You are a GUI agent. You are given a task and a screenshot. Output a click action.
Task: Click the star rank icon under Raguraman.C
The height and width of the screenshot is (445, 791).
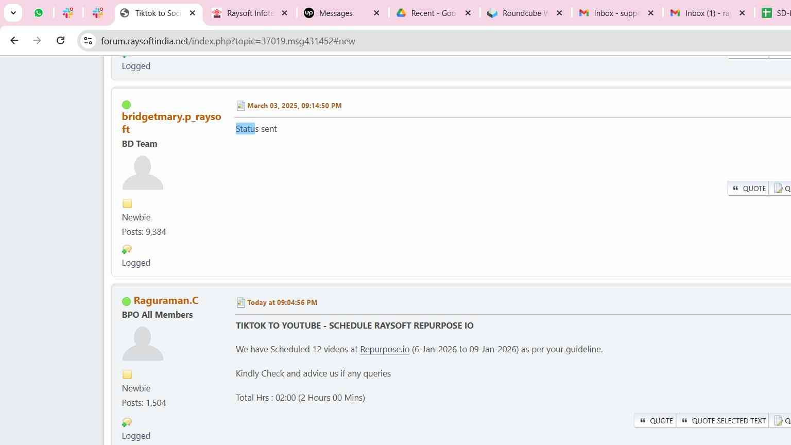(x=127, y=374)
